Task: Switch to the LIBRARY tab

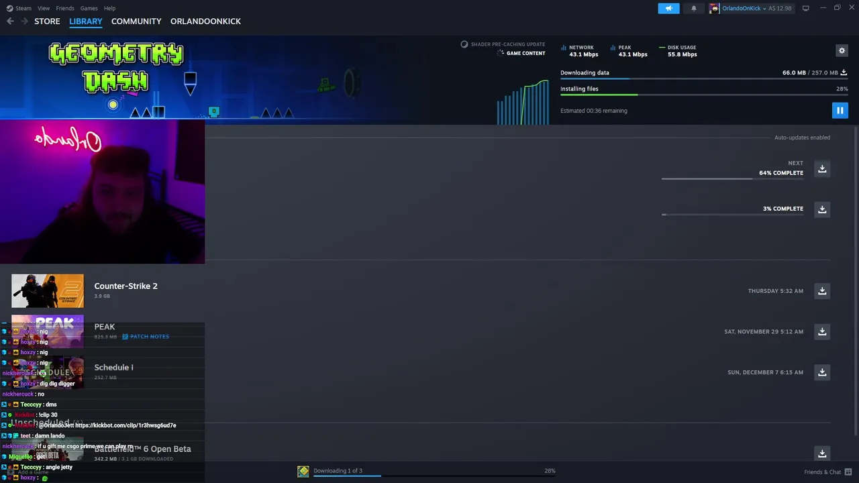Action: tap(86, 21)
